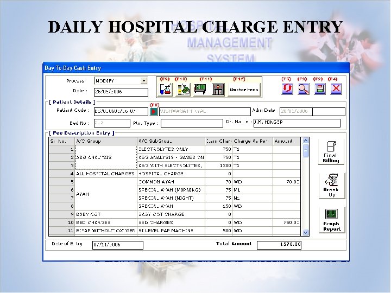Select the BED CHARGES group cell
This screenshot has height=293, width=391.
[x=106, y=222]
